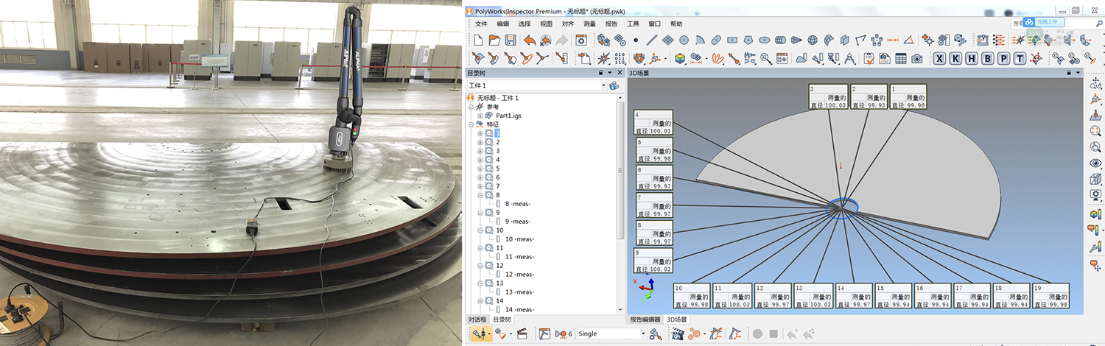Image resolution: width=1105 pixels, height=346 pixels.
Task: Capture snapshot with the camera icon
Action: point(917,58)
